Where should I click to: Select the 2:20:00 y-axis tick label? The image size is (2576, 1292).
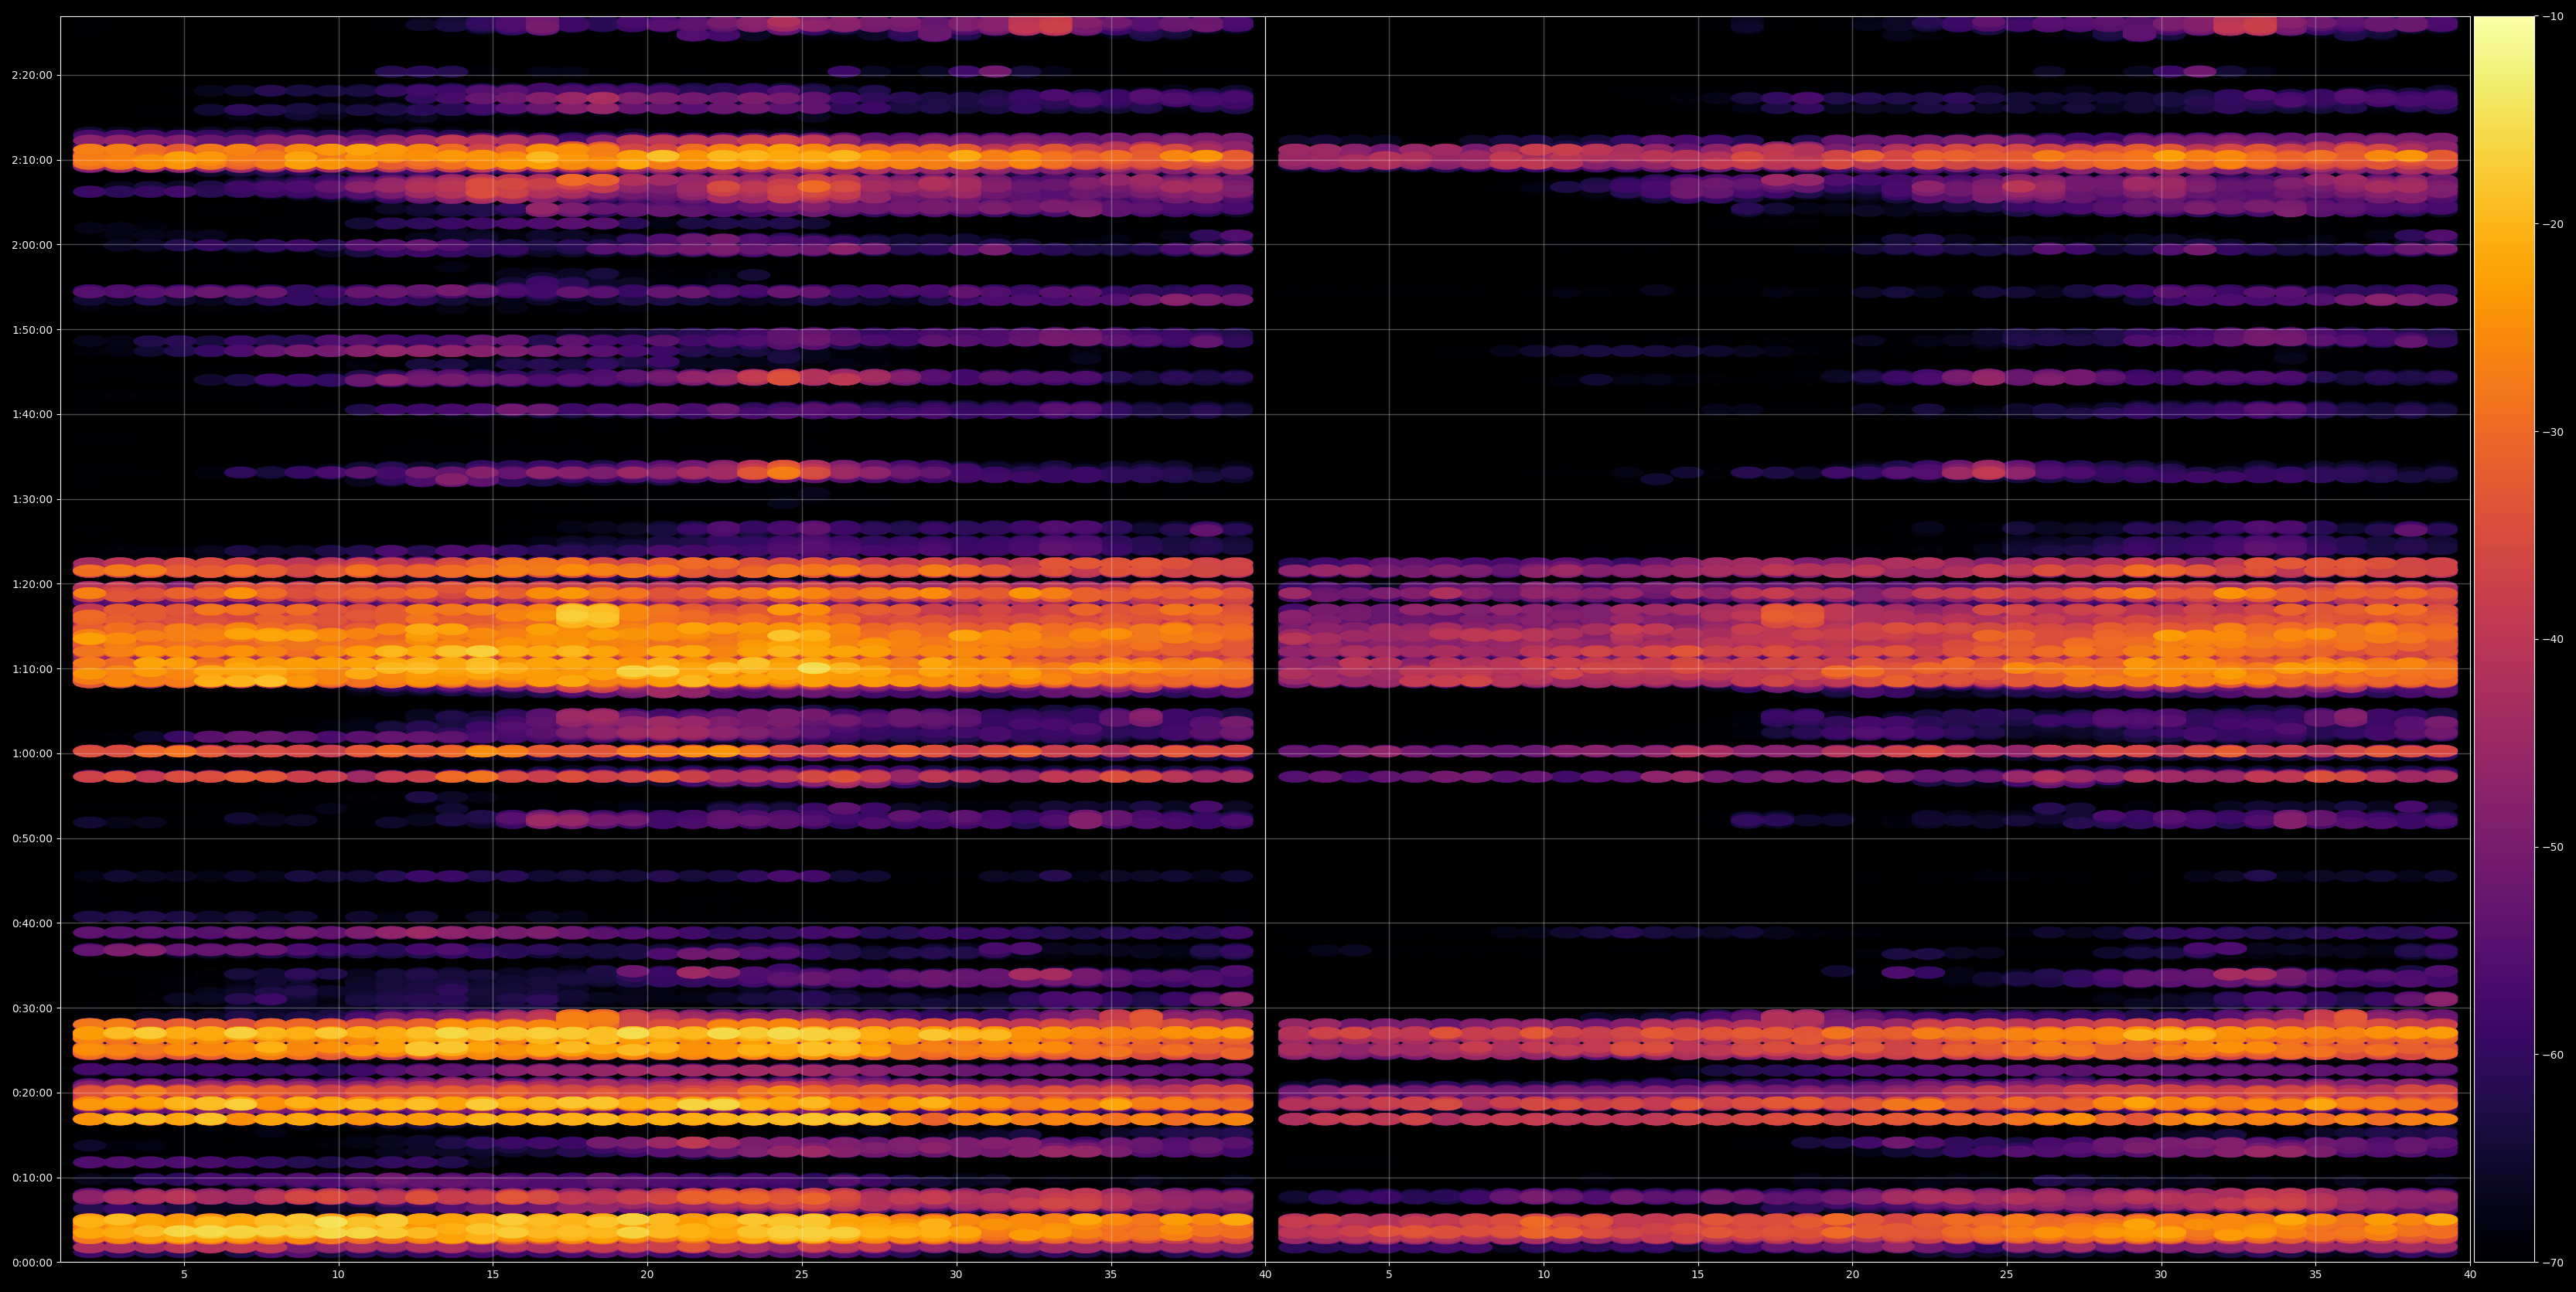click(32, 75)
